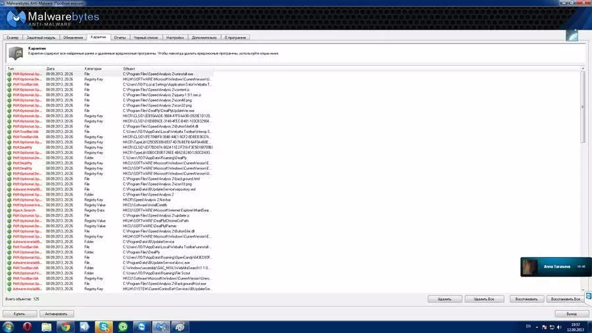Screen dimensions: 592x333
Task: Click the Восстановить Все button
Action: [565, 299]
